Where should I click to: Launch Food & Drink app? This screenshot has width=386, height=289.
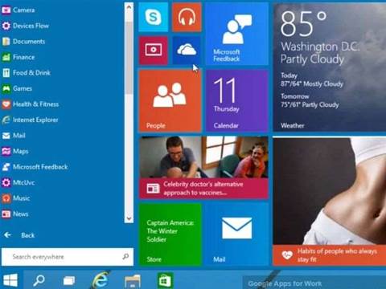(x=27, y=73)
